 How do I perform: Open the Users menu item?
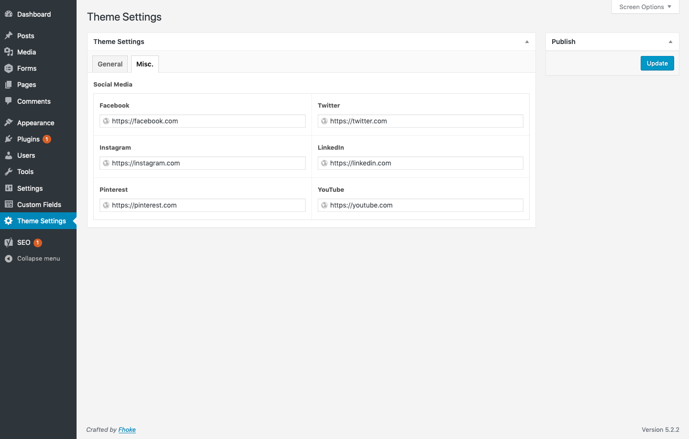click(x=38, y=155)
